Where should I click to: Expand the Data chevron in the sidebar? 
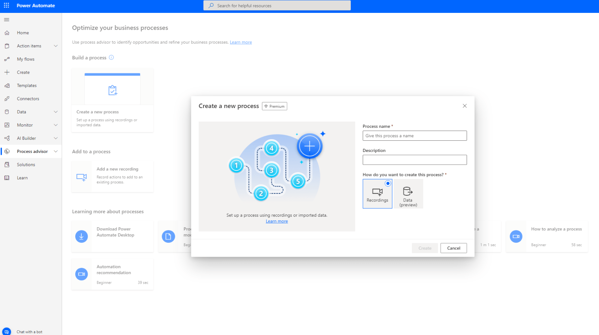point(56,112)
